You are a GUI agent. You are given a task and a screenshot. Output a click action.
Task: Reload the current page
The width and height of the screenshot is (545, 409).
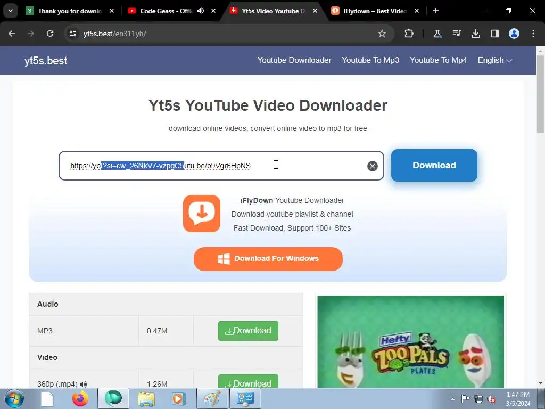pos(50,34)
